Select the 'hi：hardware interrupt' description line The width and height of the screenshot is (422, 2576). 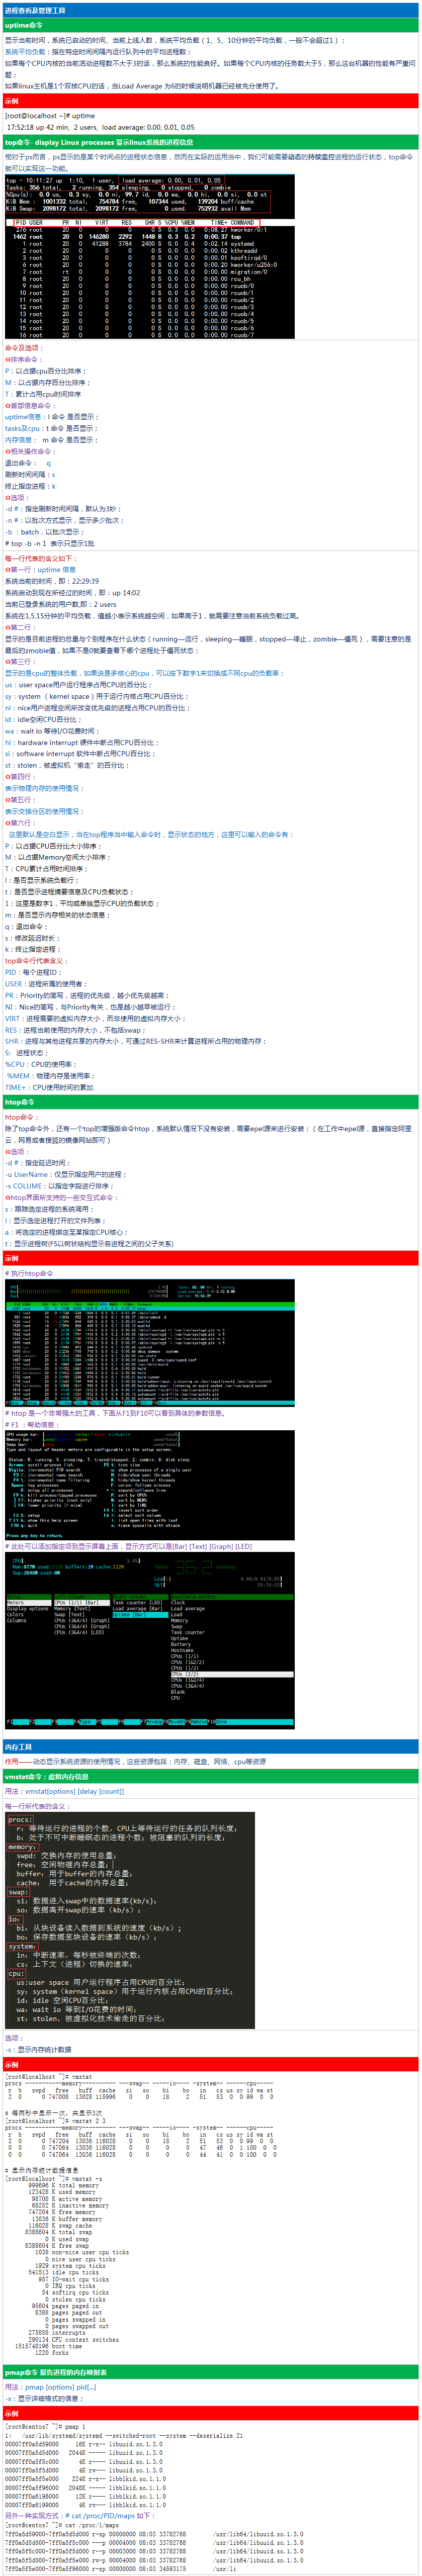[x=81, y=743]
